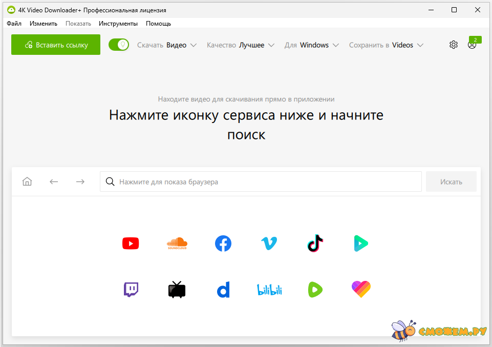Navigate forward with the right arrow

click(x=80, y=181)
